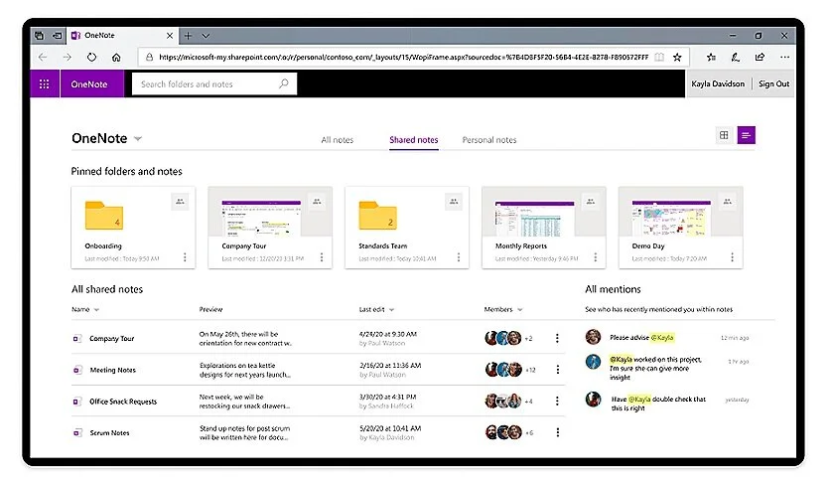Screen dimensions: 832x483
Task: Click the browser address bar URL
Action: coord(404,57)
